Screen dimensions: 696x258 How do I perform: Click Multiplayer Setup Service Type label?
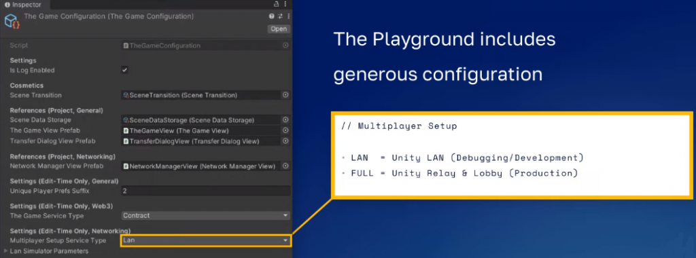pyautogui.click(x=58, y=240)
